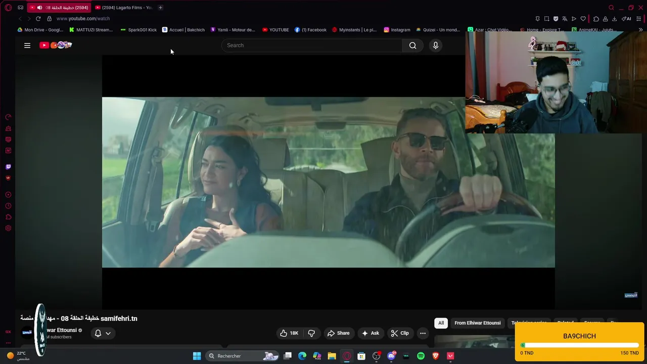Click the YouTube search magnifier button
Screen dimensions: 647x364
(413, 45)
